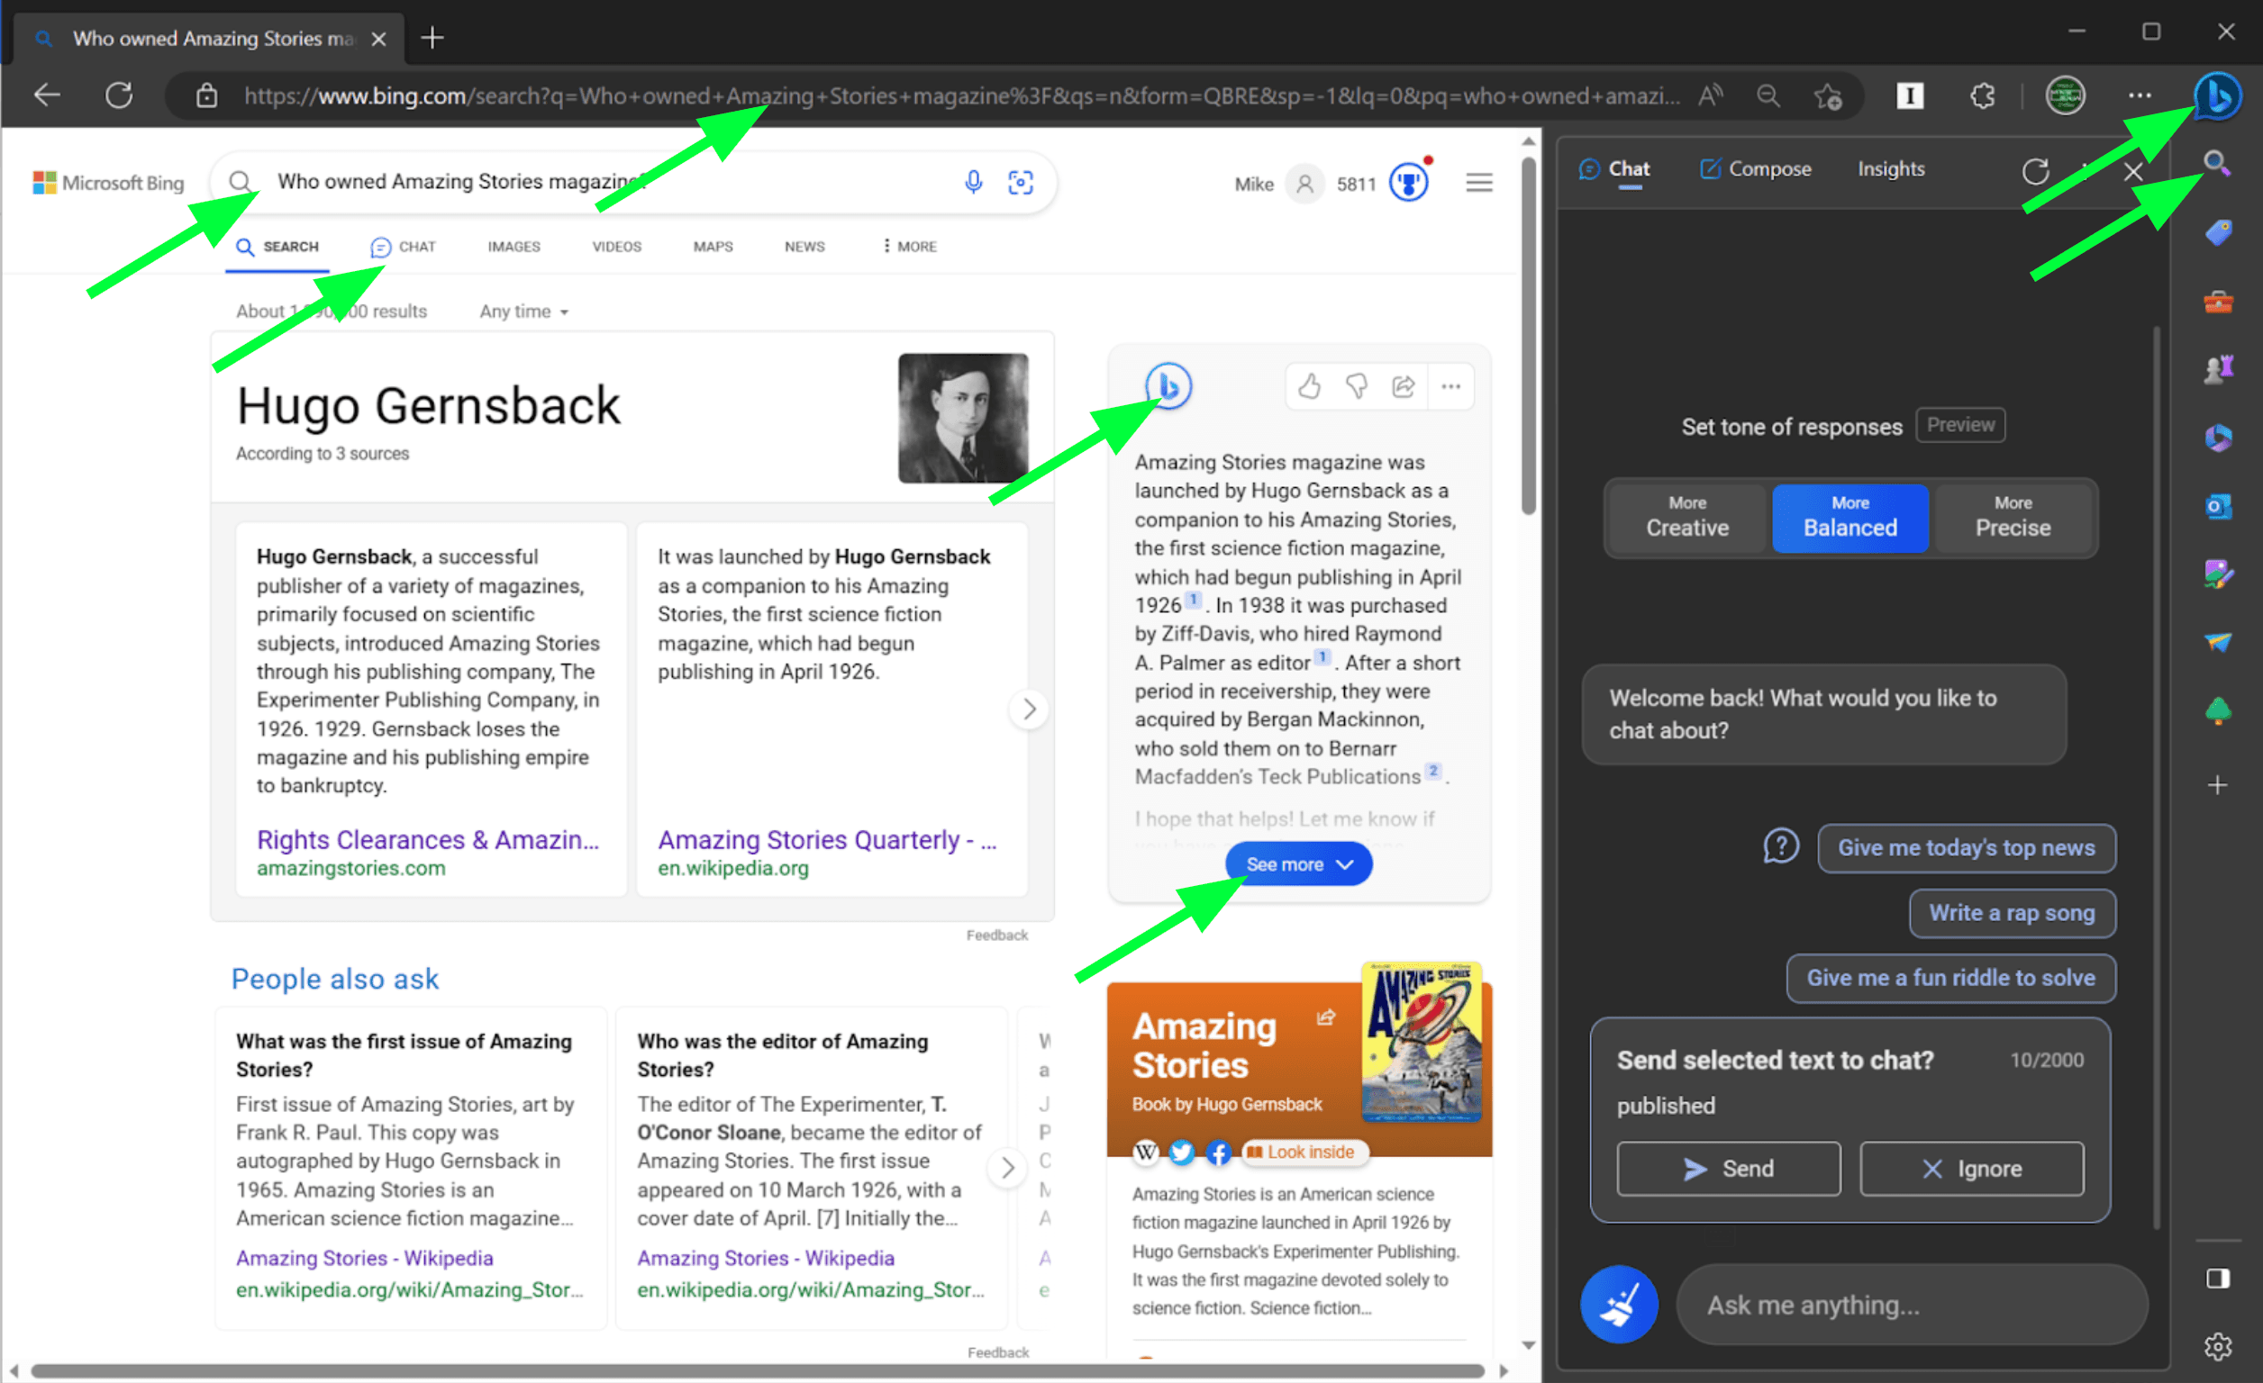Image resolution: width=2263 pixels, height=1383 pixels.
Task: Click the thumbs up icon on Bing answer
Action: click(1309, 386)
